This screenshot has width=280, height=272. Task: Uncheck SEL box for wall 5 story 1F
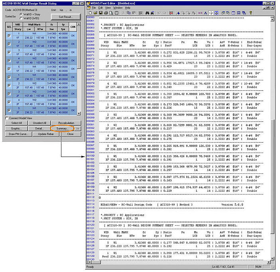coord(9,69)
